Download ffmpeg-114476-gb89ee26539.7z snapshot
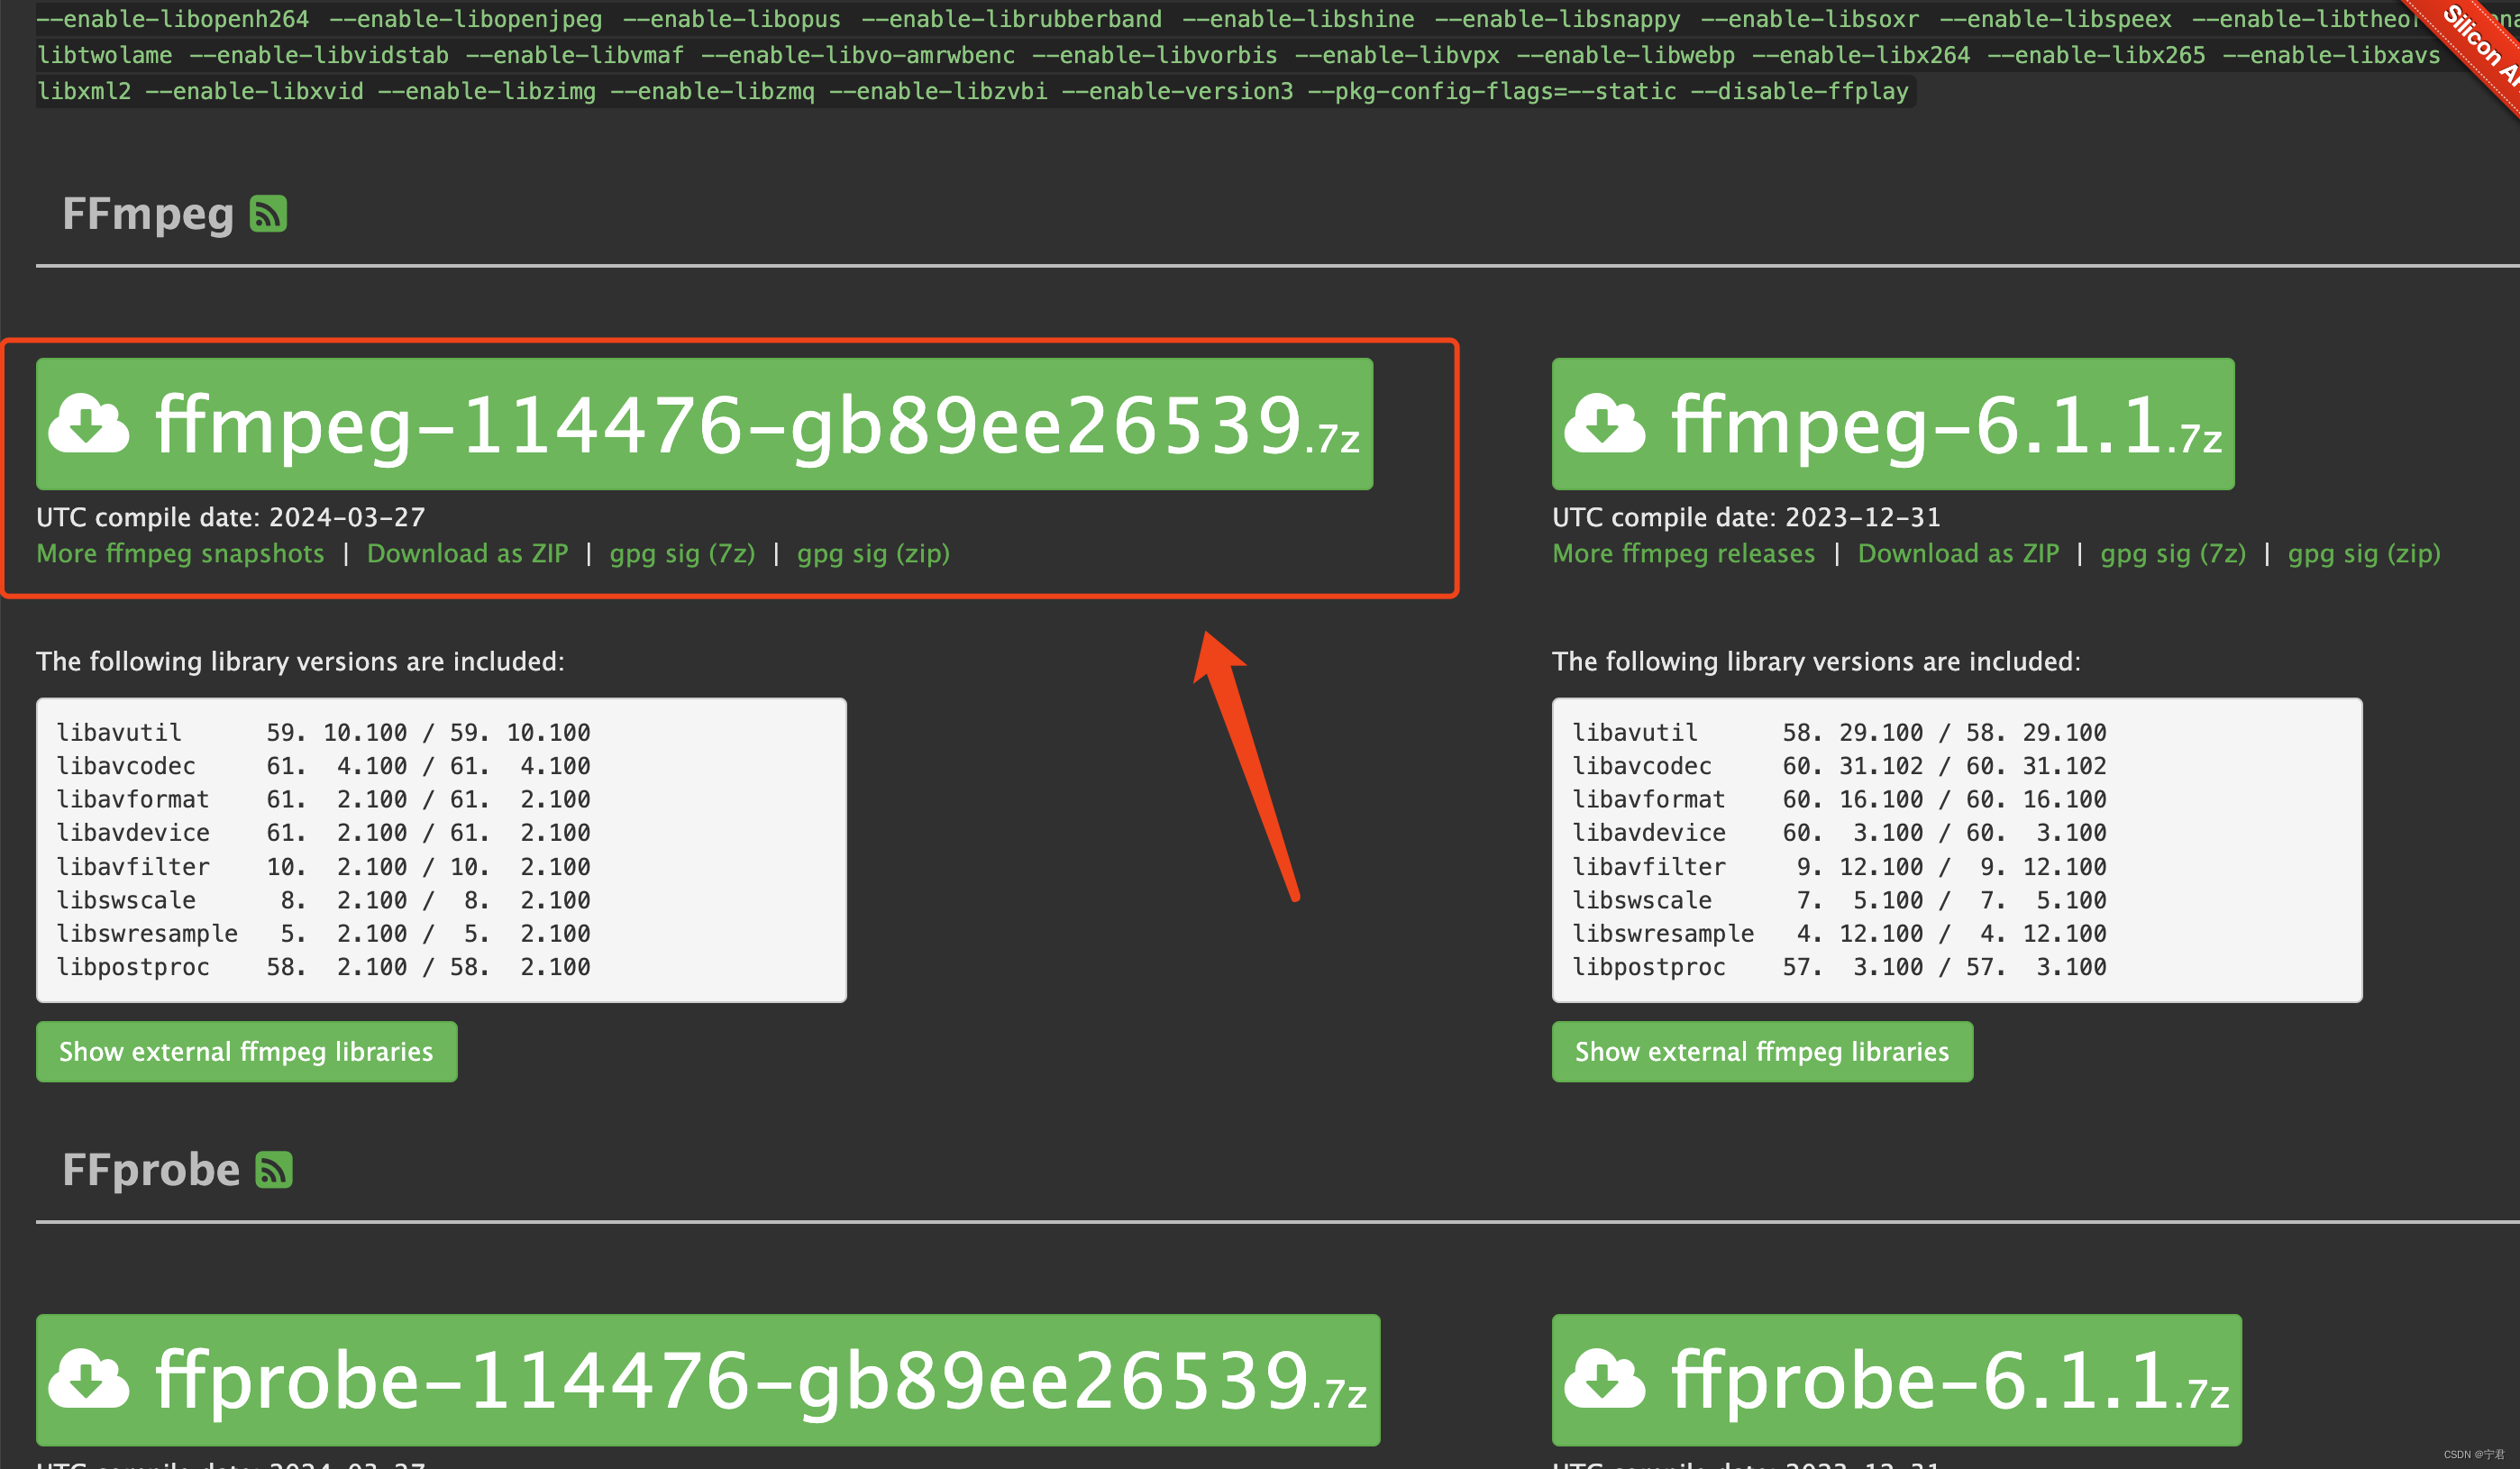The height and width of the screenshot is (1469, 2520). pos(704,424)
